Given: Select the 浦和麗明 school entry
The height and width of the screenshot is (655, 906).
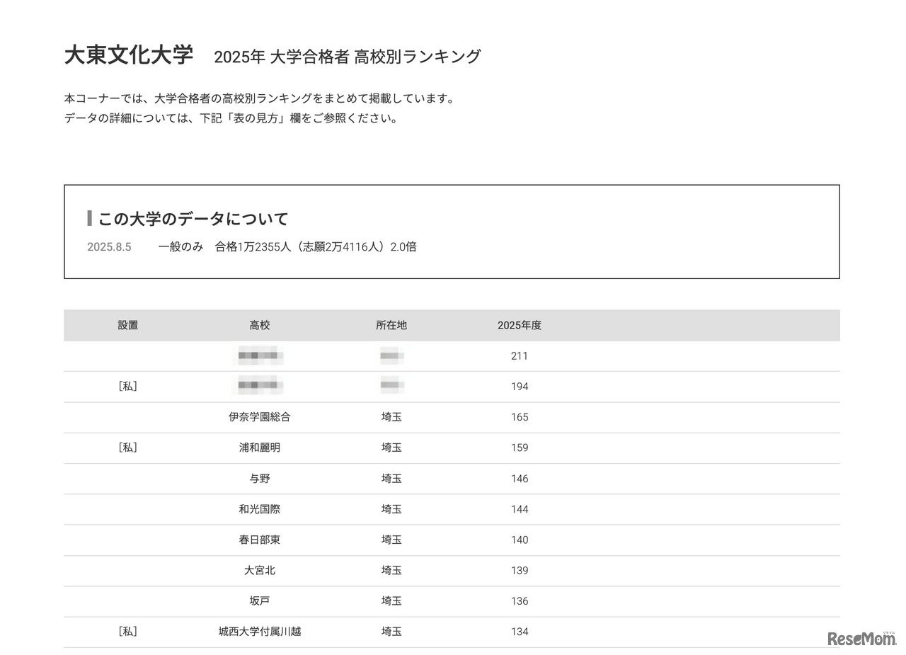Looking at the screenshot, I should tap(260, 448).
